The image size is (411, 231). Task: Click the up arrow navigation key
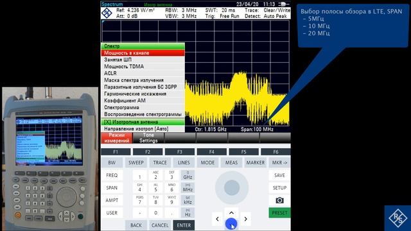(231, 212)
